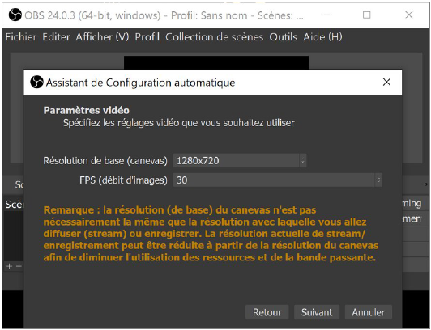Open the Aide (H) menu

(322, 36)
